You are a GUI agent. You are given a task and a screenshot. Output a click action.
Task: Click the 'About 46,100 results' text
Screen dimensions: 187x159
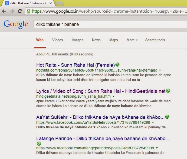[65, 54]
